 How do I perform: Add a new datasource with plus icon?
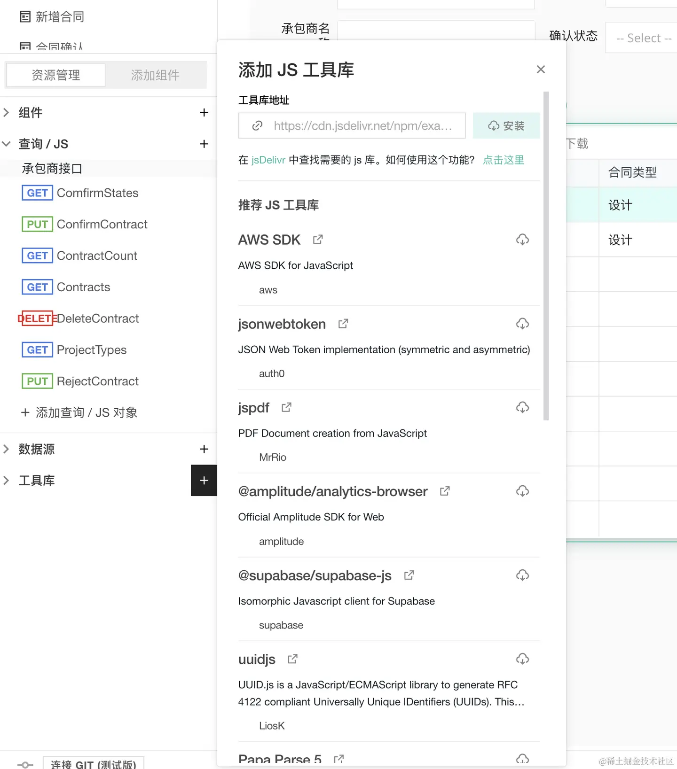pos(204,449)
